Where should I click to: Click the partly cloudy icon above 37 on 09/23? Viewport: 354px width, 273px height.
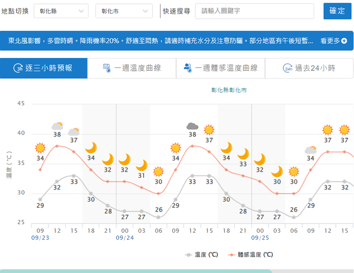tap(74, 132)
